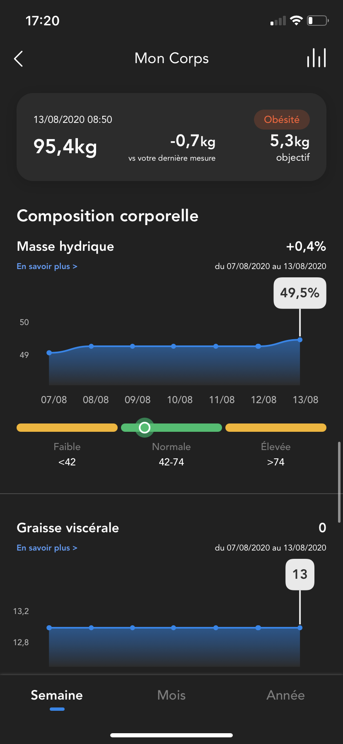Screen dimensions: 343x744
Task: Tap the Obésité status badge
Action: tap(282, 120)
